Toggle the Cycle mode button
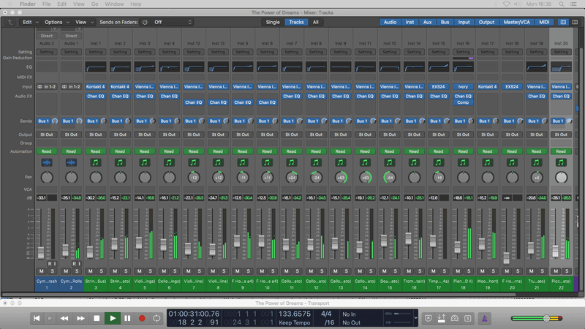This screenshot has width=585, height=329. [156, 318]
